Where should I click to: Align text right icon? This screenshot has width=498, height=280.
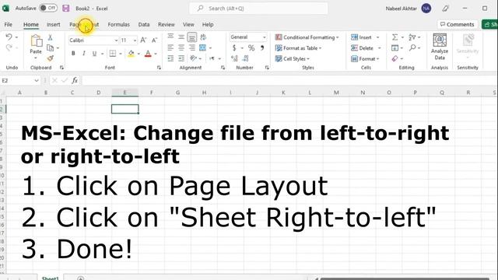[x=192, y=47]
